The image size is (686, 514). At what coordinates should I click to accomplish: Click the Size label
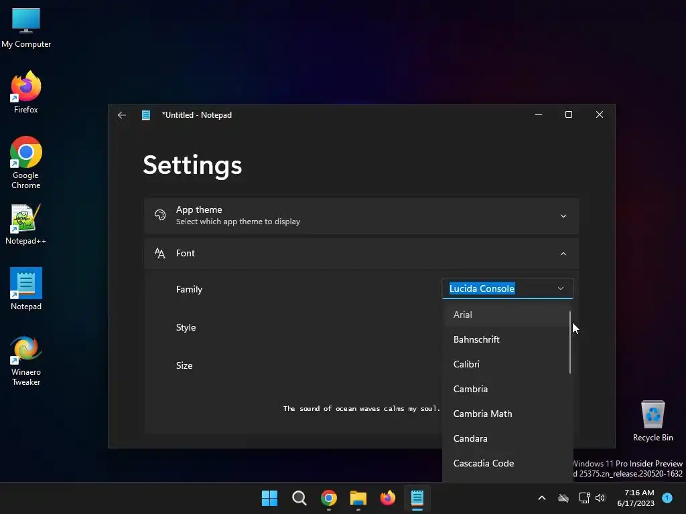click(184, 365)
